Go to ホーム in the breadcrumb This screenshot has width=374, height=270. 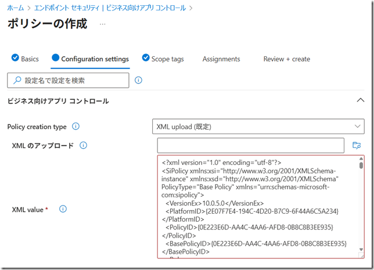coord(15,8)
